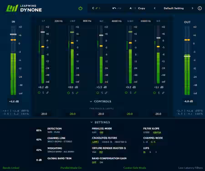
Task: Click the 8000 Hz crossover frequency
Action: click(146, 21)
